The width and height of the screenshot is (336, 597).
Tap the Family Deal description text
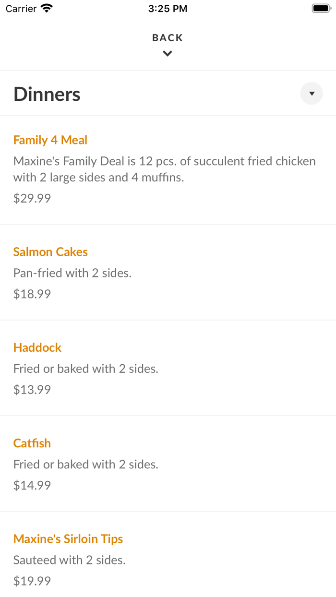tap(164, 169)
